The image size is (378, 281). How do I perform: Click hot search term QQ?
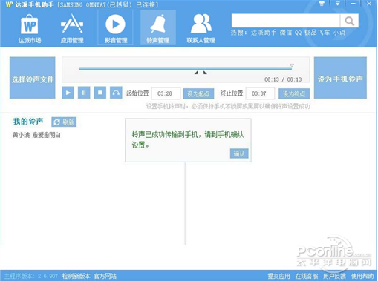(298, 33)
